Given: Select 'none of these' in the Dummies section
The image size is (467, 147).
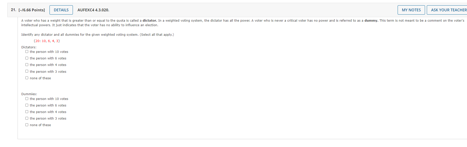Looking at the screenshot, I should (27, 125).
